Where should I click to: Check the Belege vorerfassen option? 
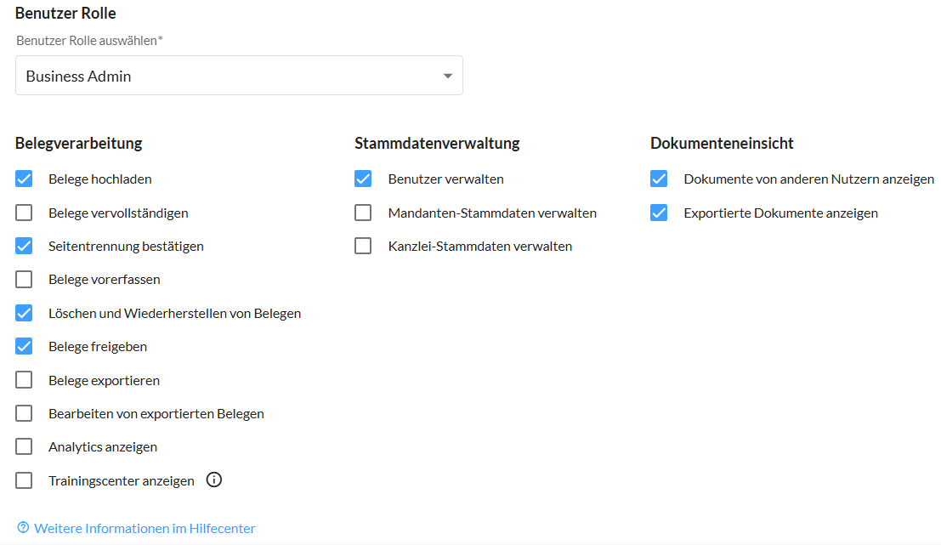24,280
